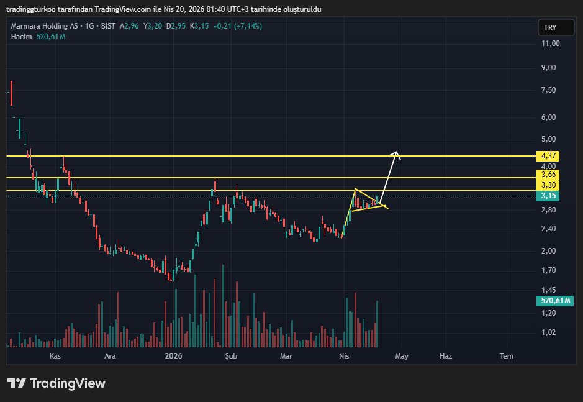Click the Kas month on time axis

click(x=55, y=356)
